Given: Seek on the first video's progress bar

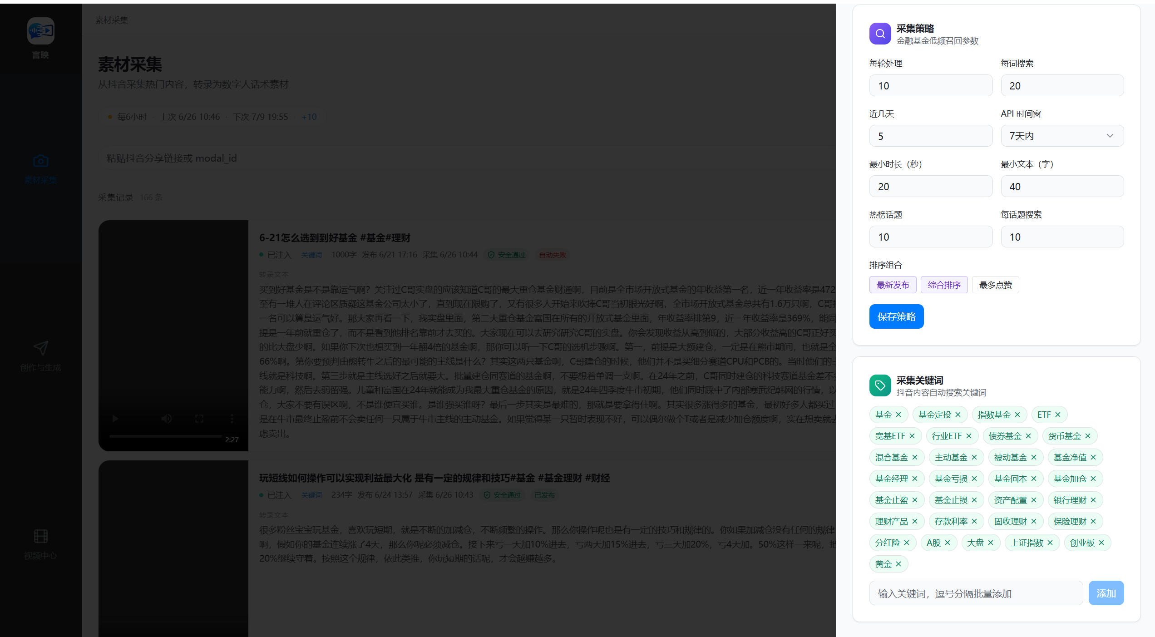Looking at the screenshot, I should (165, 436).
